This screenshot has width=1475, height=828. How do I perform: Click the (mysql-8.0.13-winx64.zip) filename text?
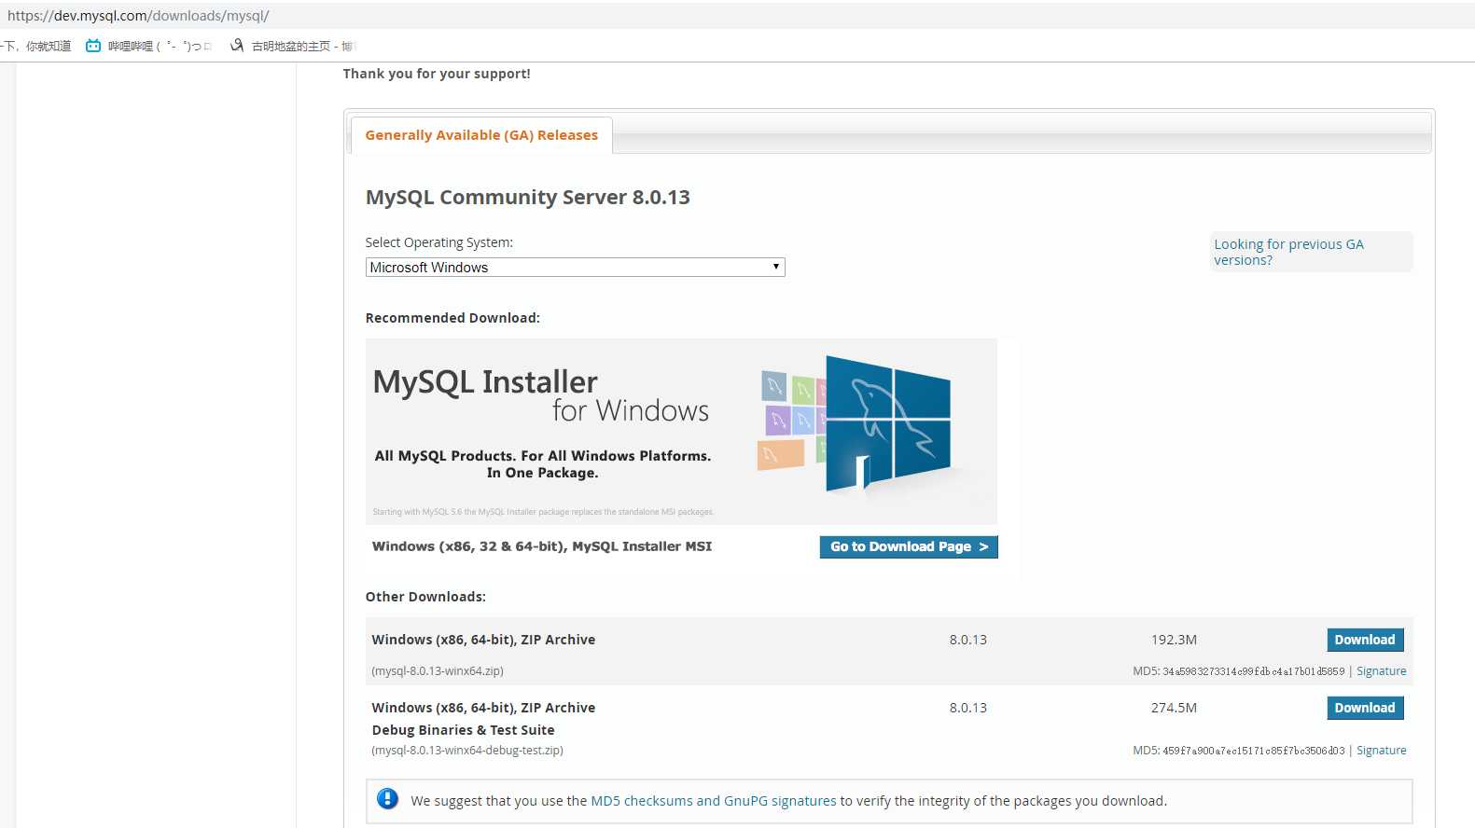point(438,671)
